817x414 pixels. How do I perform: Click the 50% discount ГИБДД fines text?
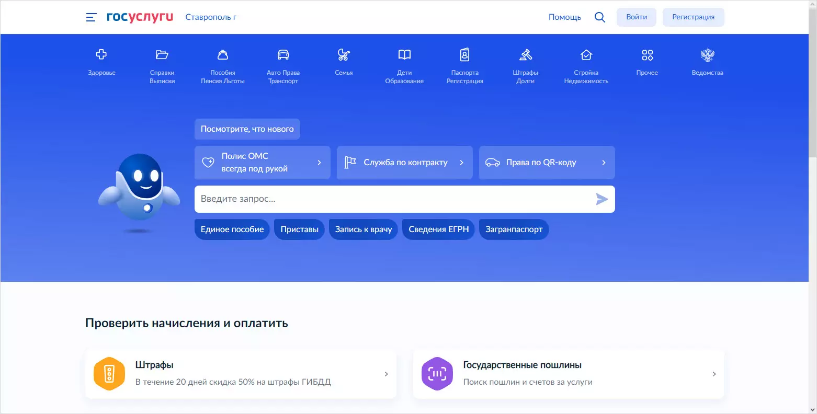click(x=233, y=382)
